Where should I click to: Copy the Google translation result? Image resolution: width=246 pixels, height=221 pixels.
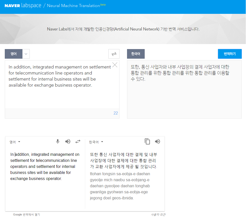click(x=147, y=141)
